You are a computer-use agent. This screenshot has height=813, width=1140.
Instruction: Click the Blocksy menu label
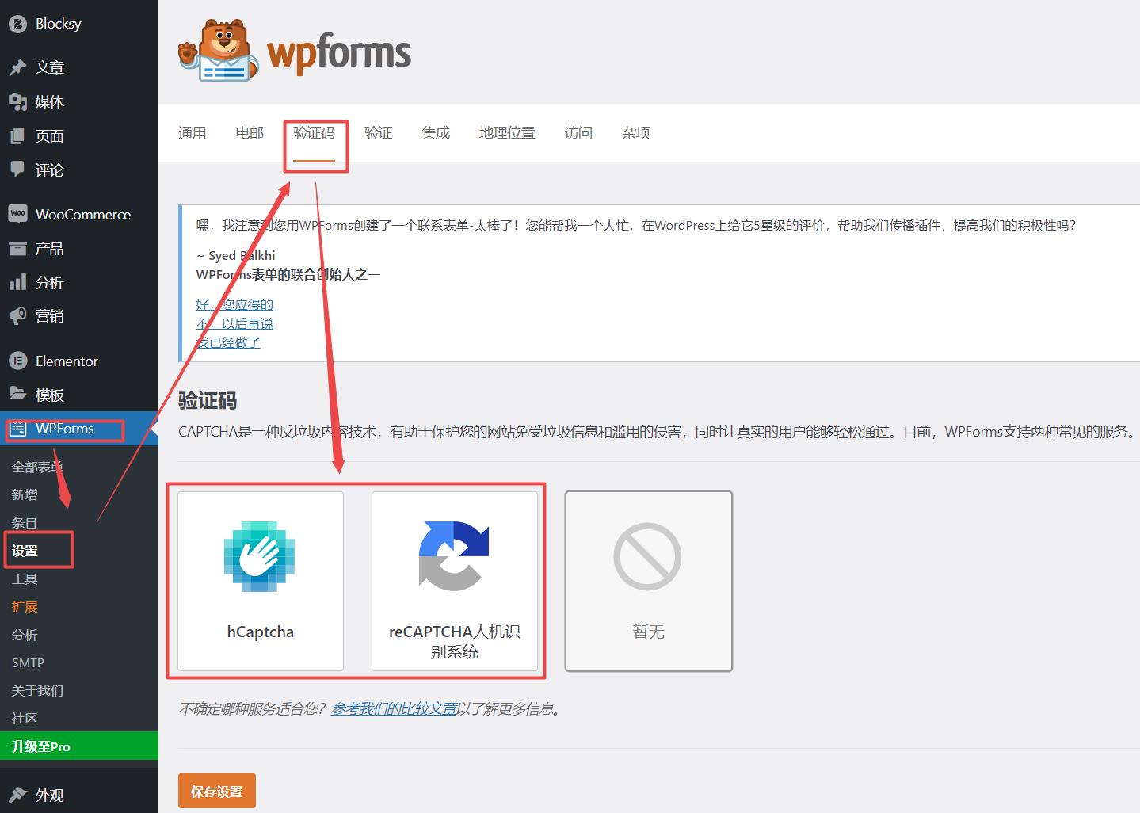point(59,24)
